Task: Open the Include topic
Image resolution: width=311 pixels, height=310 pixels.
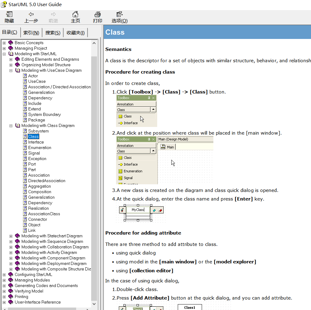Action: [35, 103]
